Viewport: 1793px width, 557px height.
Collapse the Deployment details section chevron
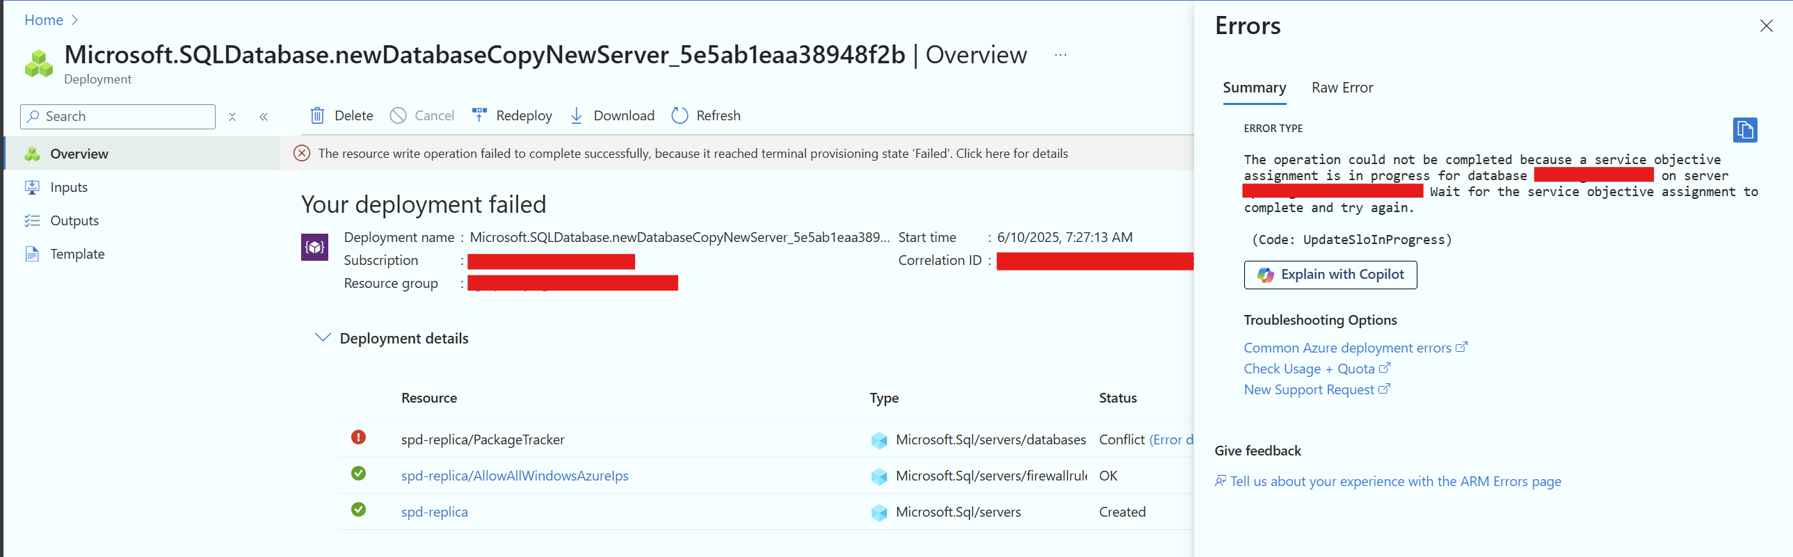click(322, 338)
